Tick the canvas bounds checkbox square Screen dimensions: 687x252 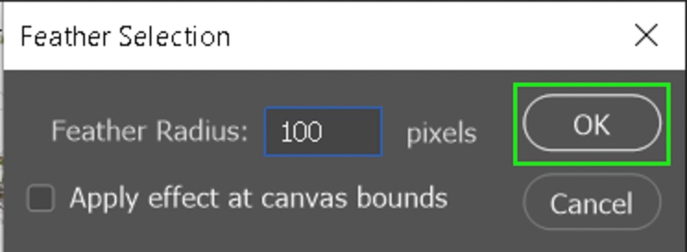(x=41, y=198)
